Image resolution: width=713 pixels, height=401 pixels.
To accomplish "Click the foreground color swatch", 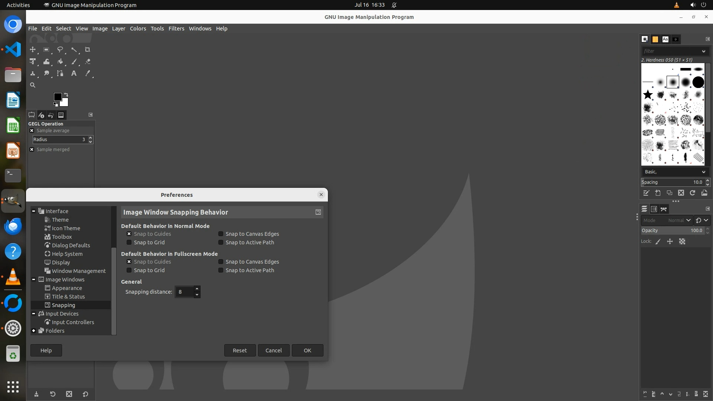I will [x=58, y=97].
